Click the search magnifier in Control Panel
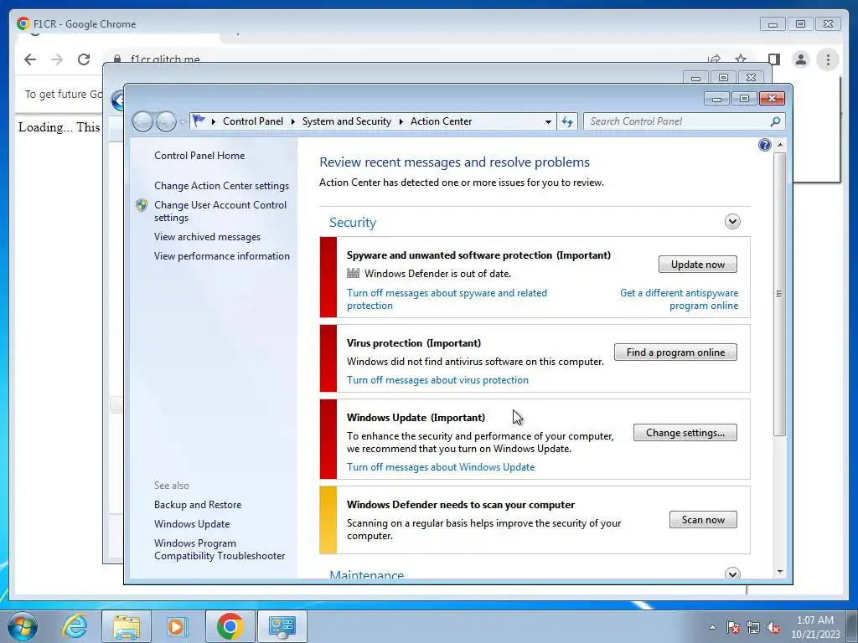 pos(775,121)
